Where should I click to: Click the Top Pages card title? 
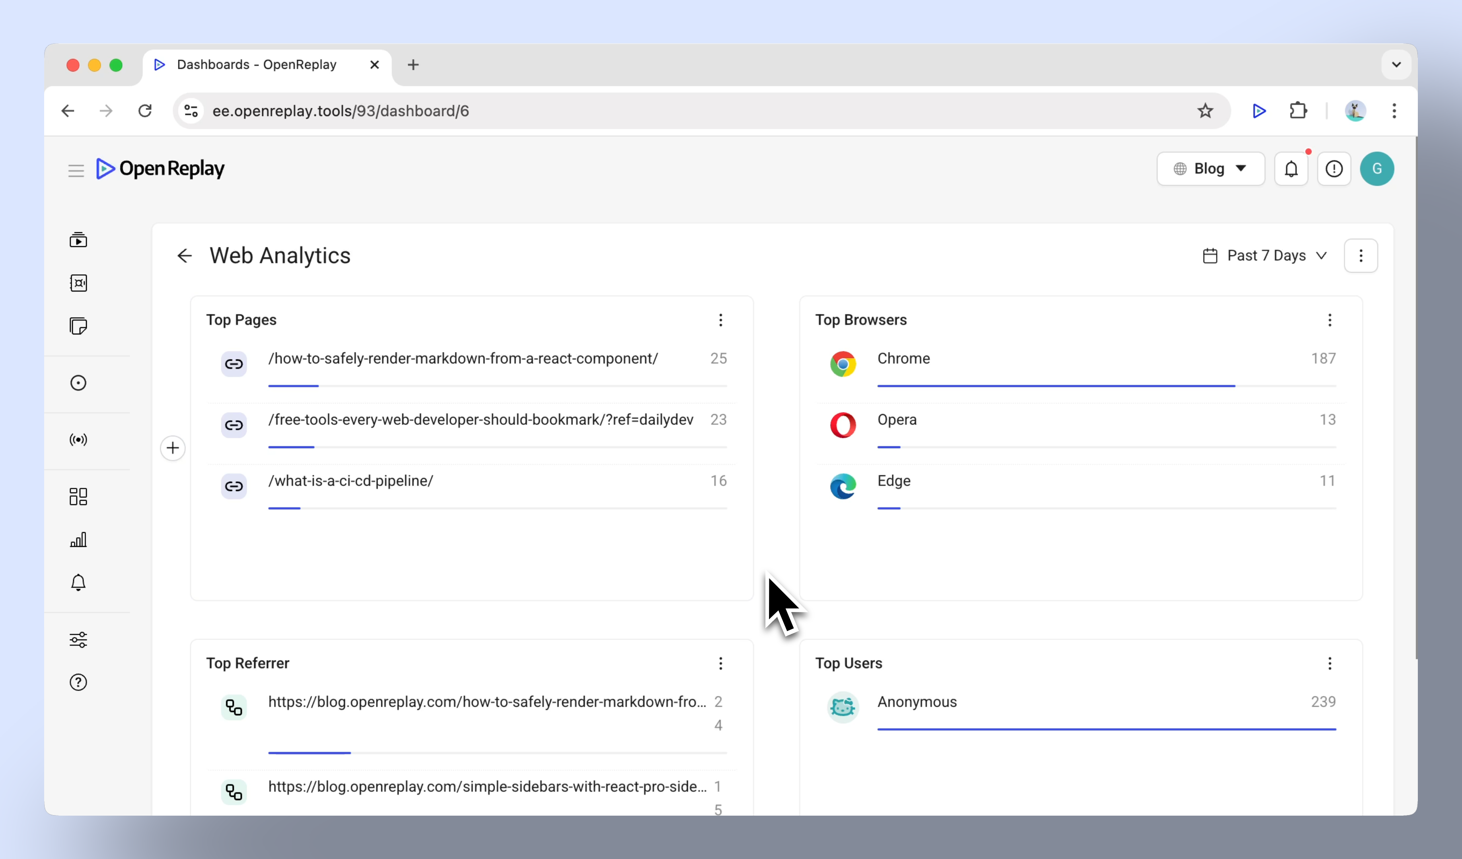coord(241,320)
